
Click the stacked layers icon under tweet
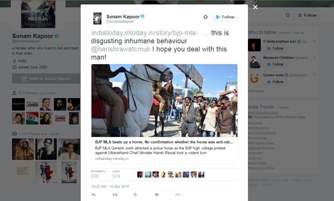click(135, 194)
